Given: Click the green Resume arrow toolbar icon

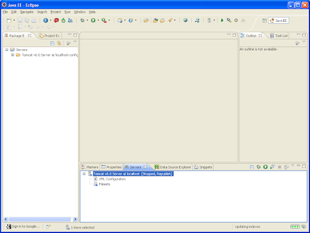Looking at the screenshot, I should tap(222, 20).
